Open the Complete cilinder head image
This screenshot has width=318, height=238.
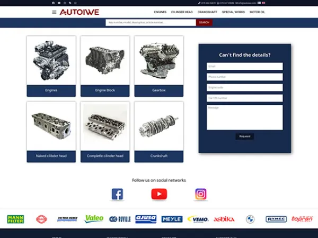click(x=105, y=126)
